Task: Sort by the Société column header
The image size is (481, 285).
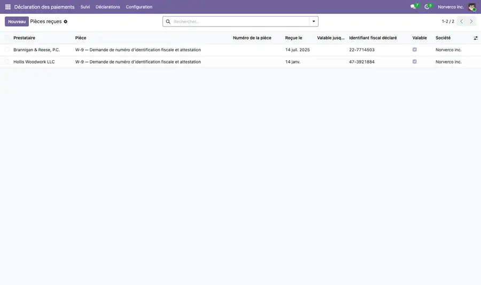Action: [443, 38]
